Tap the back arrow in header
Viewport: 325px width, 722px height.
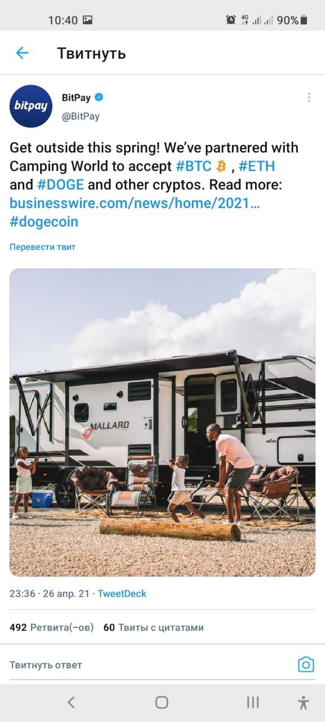click(22, 53)
